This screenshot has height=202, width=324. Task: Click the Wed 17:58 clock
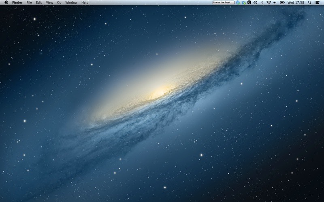pyautogui.click(x=296, y=2)
